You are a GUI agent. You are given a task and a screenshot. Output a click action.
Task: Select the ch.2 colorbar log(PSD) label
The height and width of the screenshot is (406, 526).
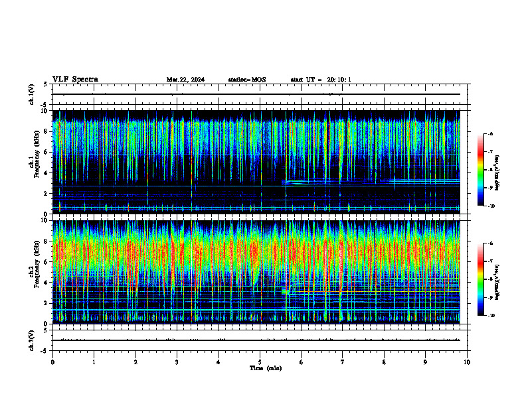[497, 283]
